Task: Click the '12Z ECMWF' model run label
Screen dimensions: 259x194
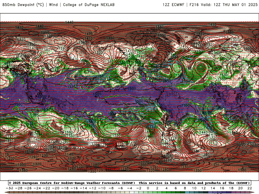Action: [x=173, y=5]
